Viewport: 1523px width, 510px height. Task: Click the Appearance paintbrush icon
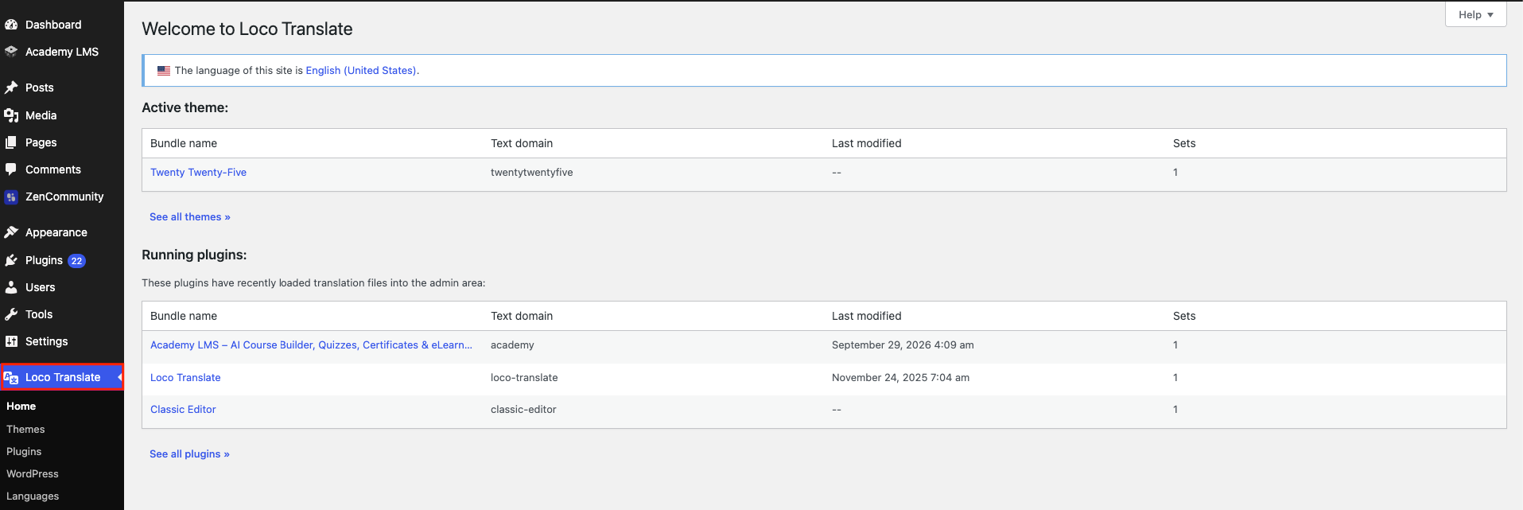pos(11,232)
